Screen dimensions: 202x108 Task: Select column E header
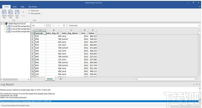(x=93, y=30)
